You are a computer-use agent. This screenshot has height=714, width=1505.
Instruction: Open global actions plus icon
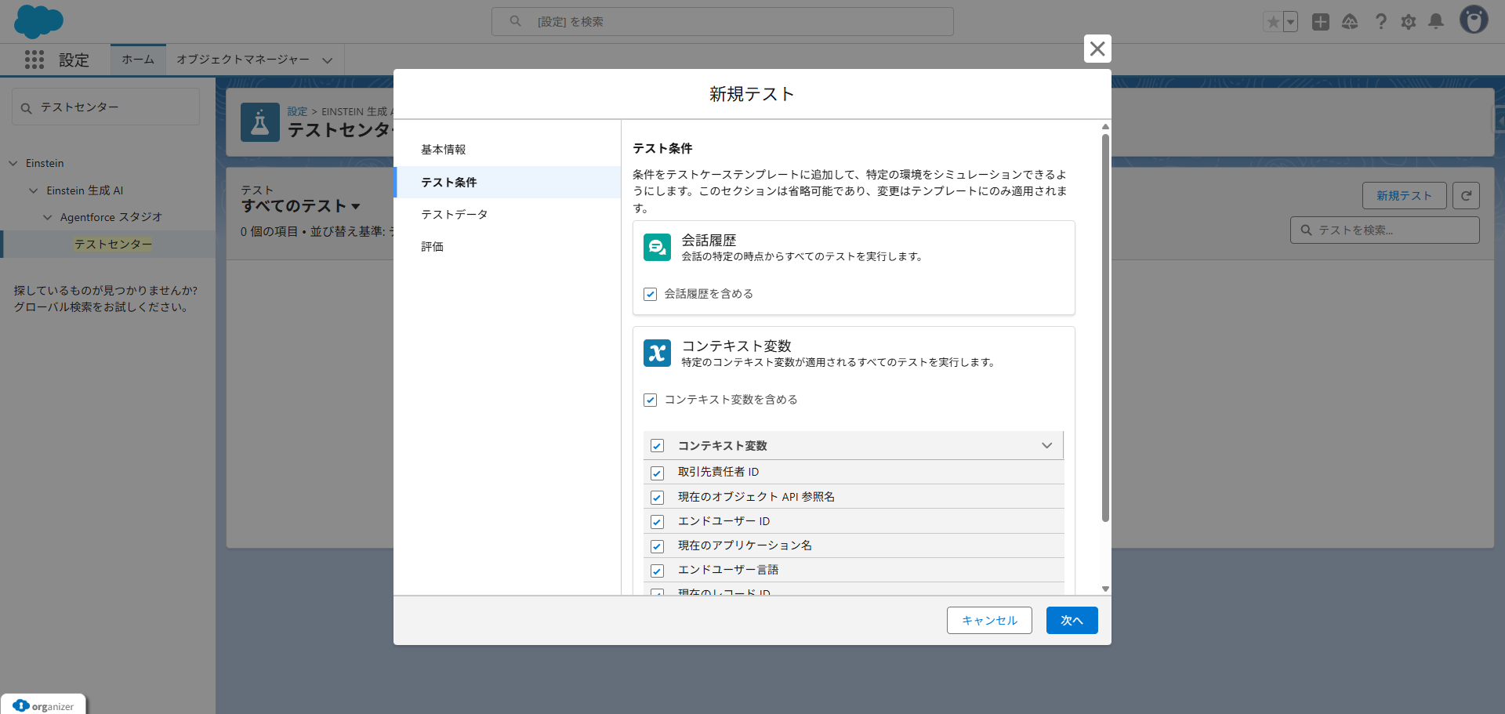pos(1321,22)
